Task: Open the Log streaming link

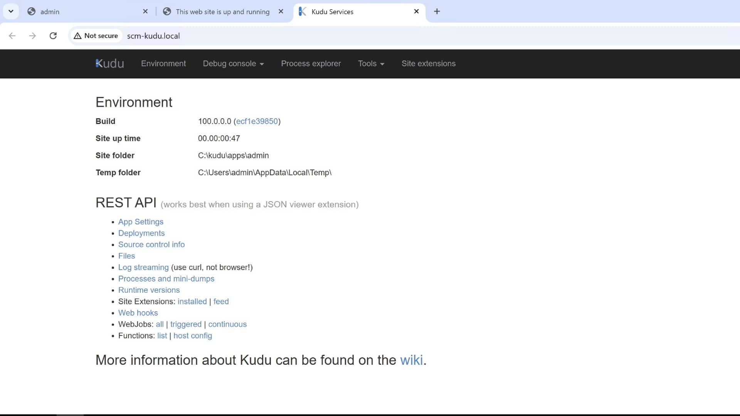Action: click(143, 267)
